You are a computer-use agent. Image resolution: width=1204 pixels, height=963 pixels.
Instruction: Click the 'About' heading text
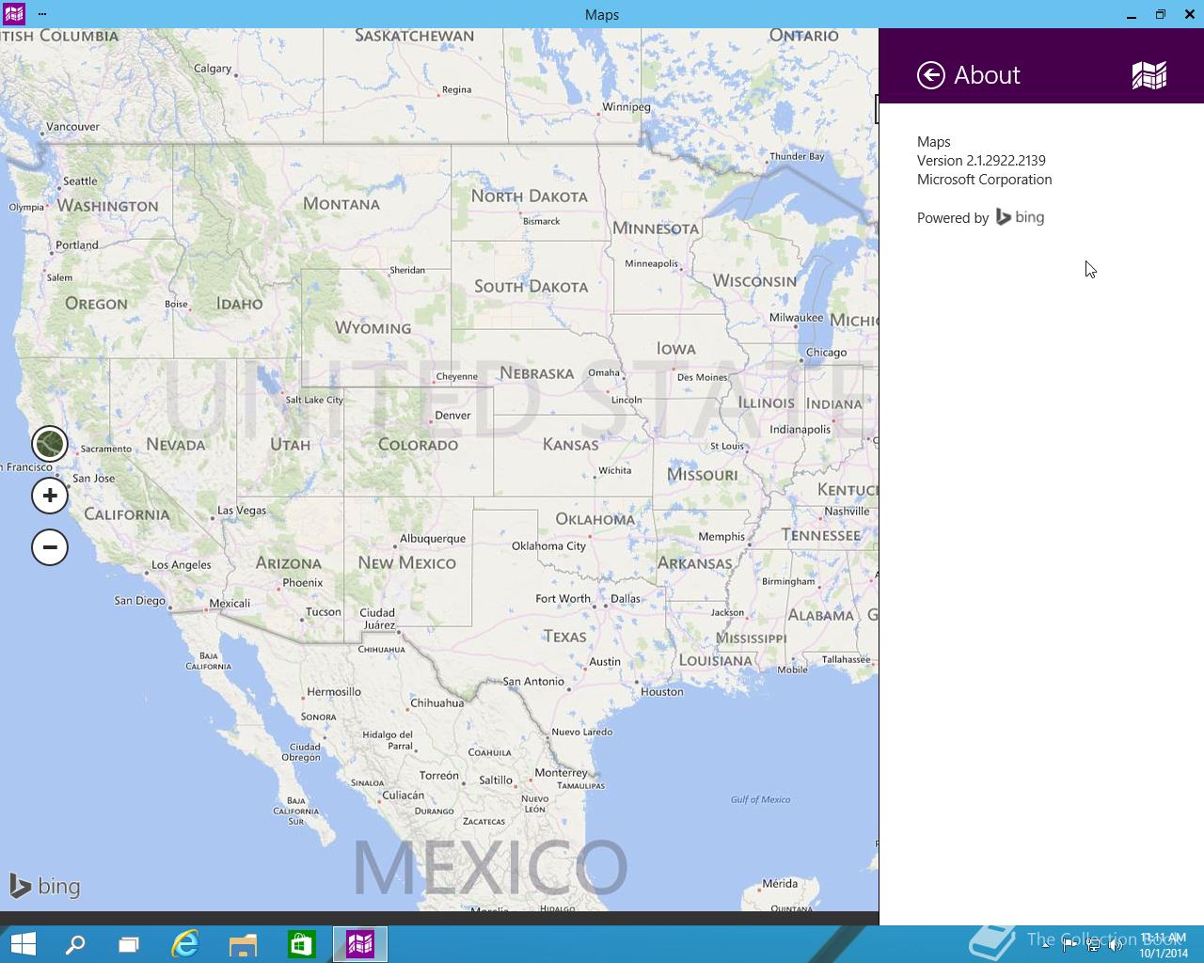click(987, 75)
